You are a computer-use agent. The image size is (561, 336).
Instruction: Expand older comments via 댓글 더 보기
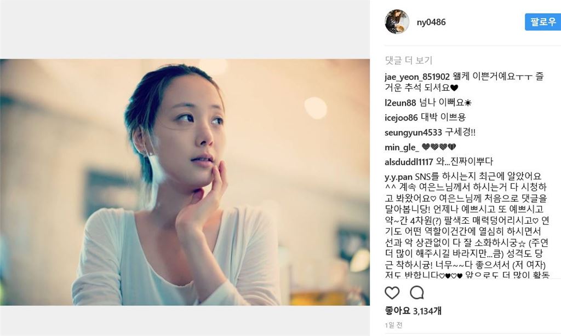pos(409,60)
